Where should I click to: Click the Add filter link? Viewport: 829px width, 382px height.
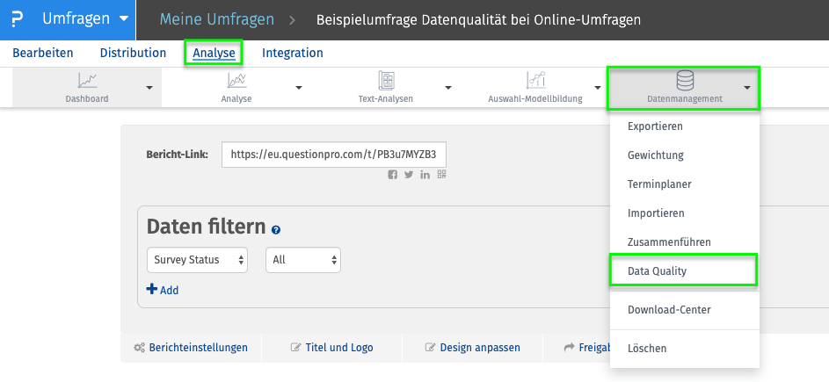tap(163, 290)
